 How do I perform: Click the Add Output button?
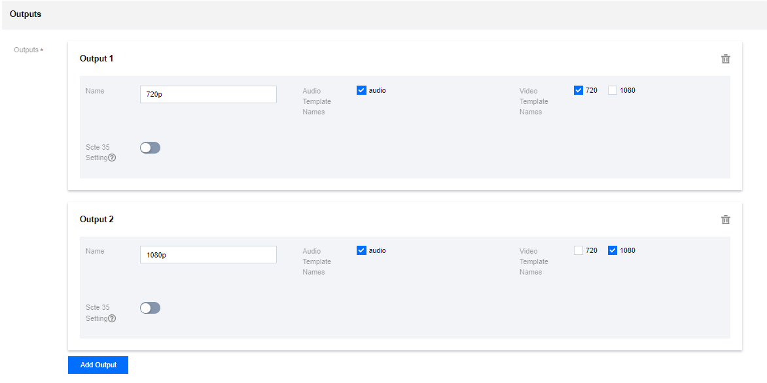(x=98, y=365)
